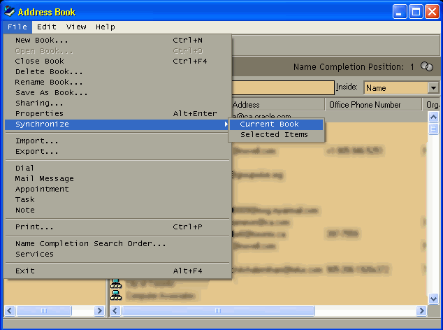Select Note menu entry
Viewport: 443px width, 330px height.
(x=117, y=210)
